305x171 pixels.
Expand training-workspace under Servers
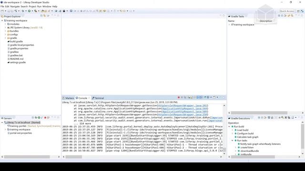[x=5, y=130]
